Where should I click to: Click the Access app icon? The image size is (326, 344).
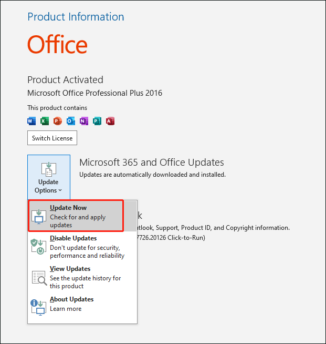click(110, 121)
